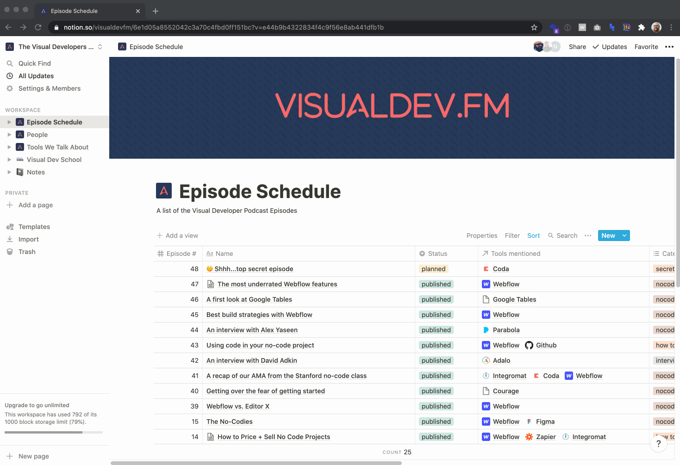
Task: Click the People page icon in sidebar
Action: coord(20,135)
